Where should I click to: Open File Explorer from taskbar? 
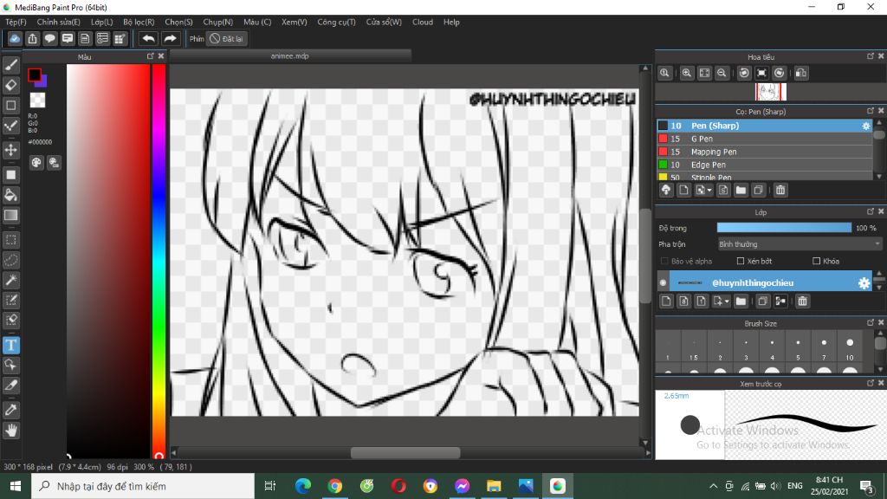pyautogui.click(x=494, y=486)
